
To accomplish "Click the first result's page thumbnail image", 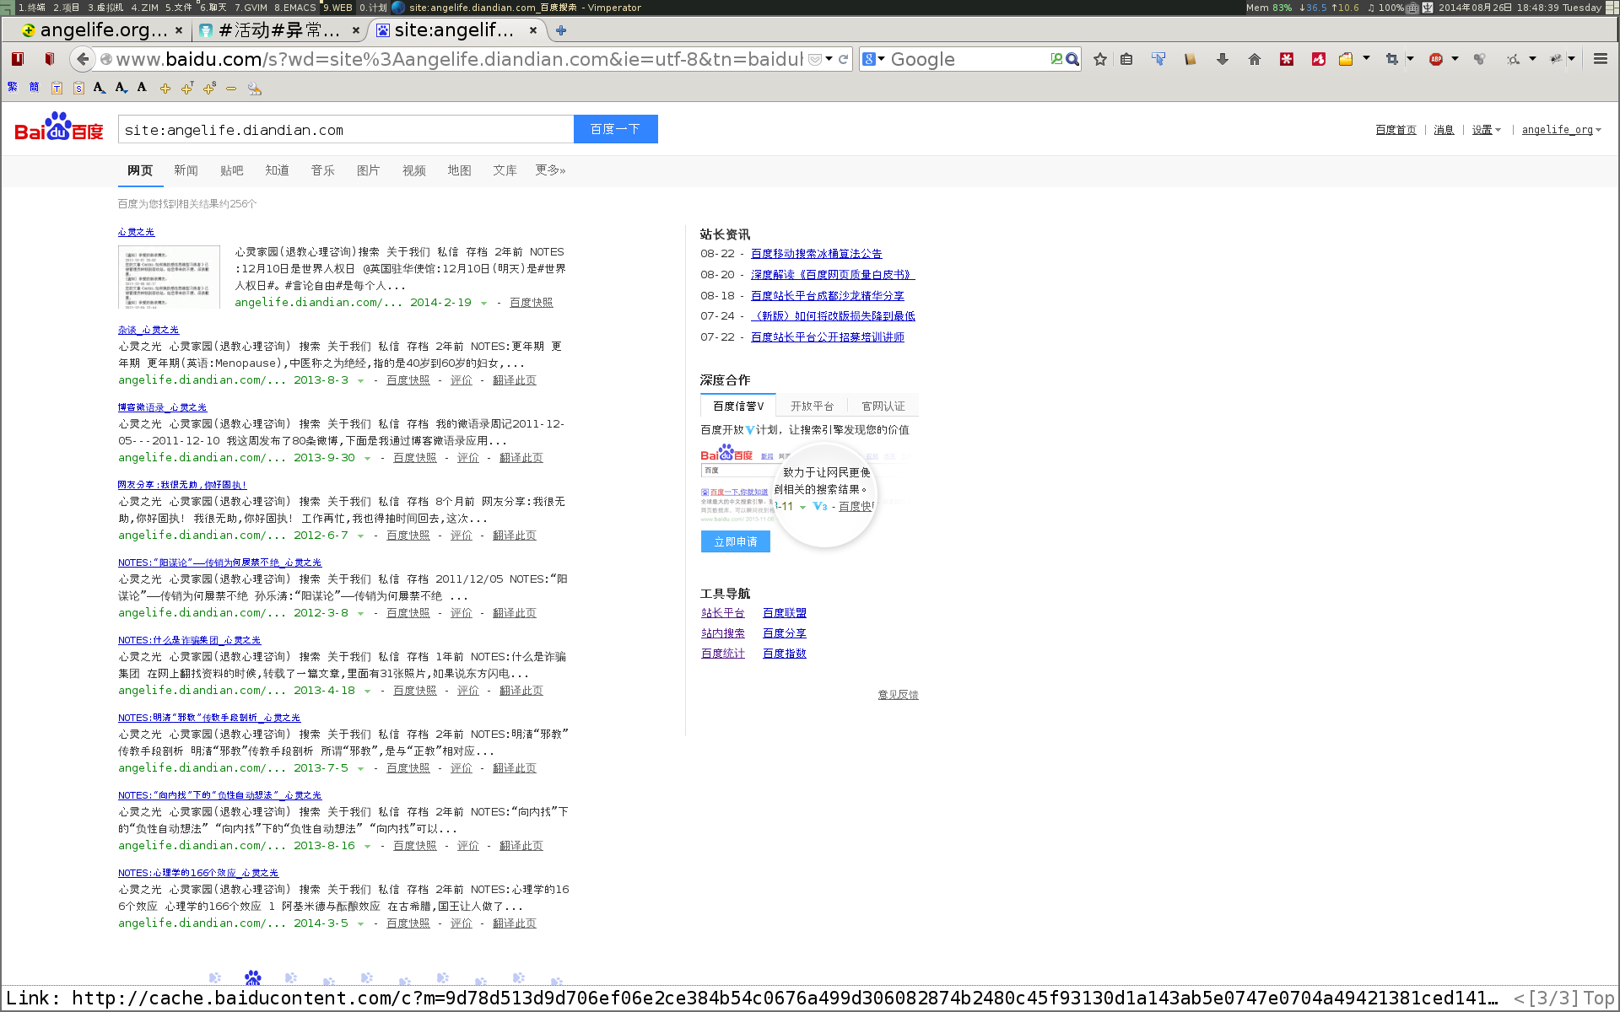I will tap(169, 277).
